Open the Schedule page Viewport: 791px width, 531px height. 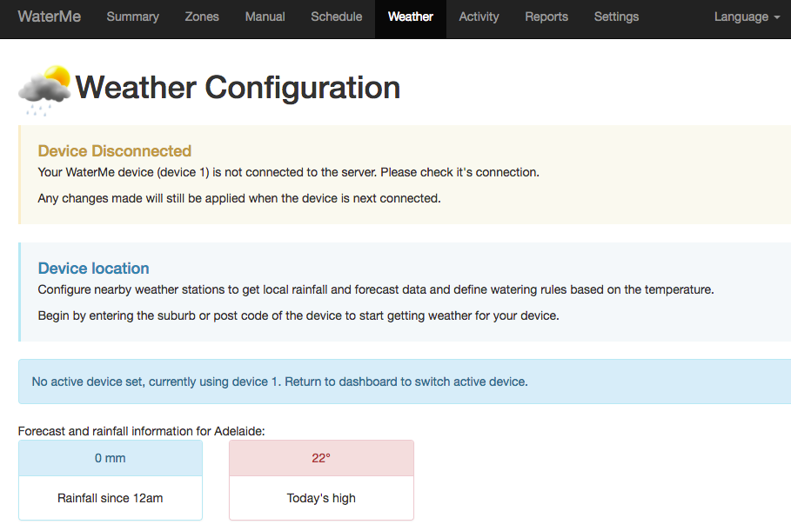(337, 17)
